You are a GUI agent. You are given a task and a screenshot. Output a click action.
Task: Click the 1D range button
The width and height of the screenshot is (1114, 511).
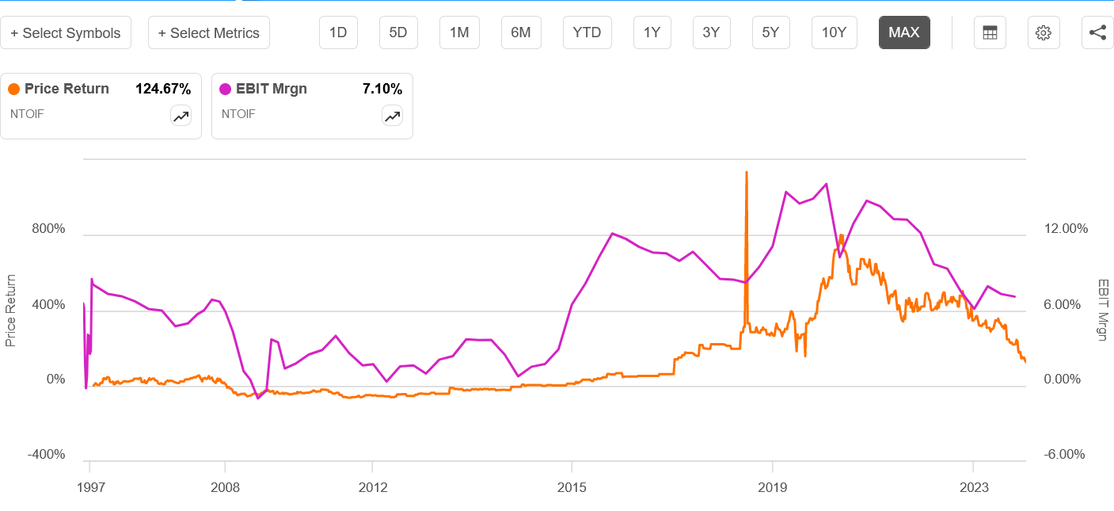338,32
